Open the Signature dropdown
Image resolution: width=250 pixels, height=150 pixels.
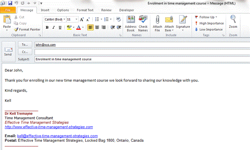point(183,23)
